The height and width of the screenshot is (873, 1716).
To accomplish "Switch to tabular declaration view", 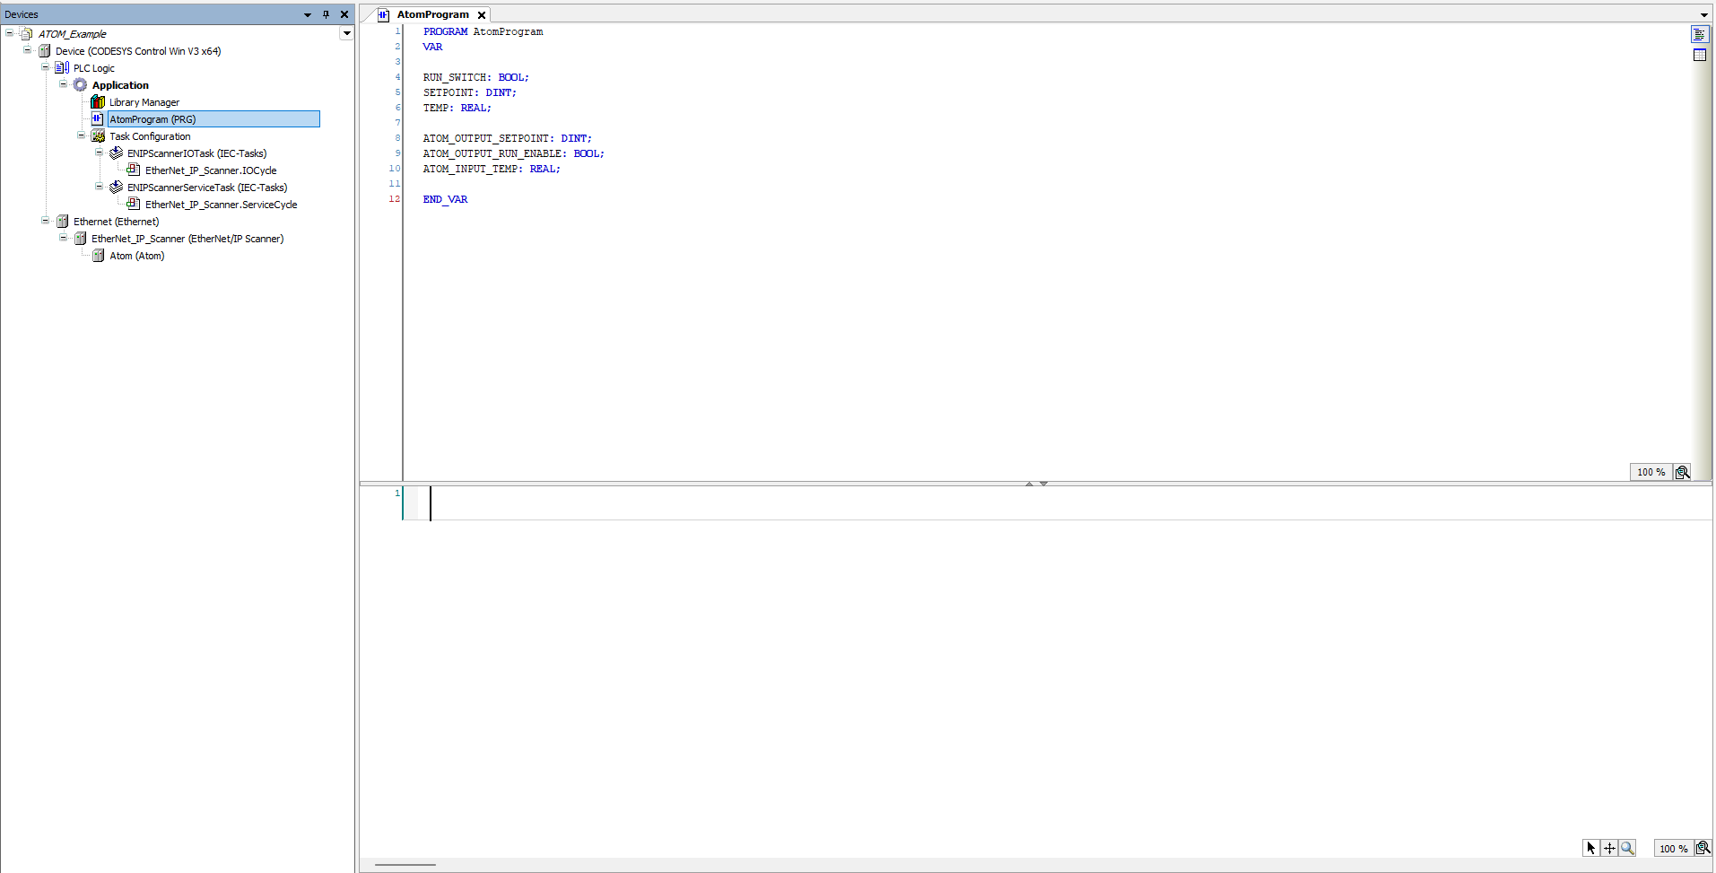I will pos(1700,55).
